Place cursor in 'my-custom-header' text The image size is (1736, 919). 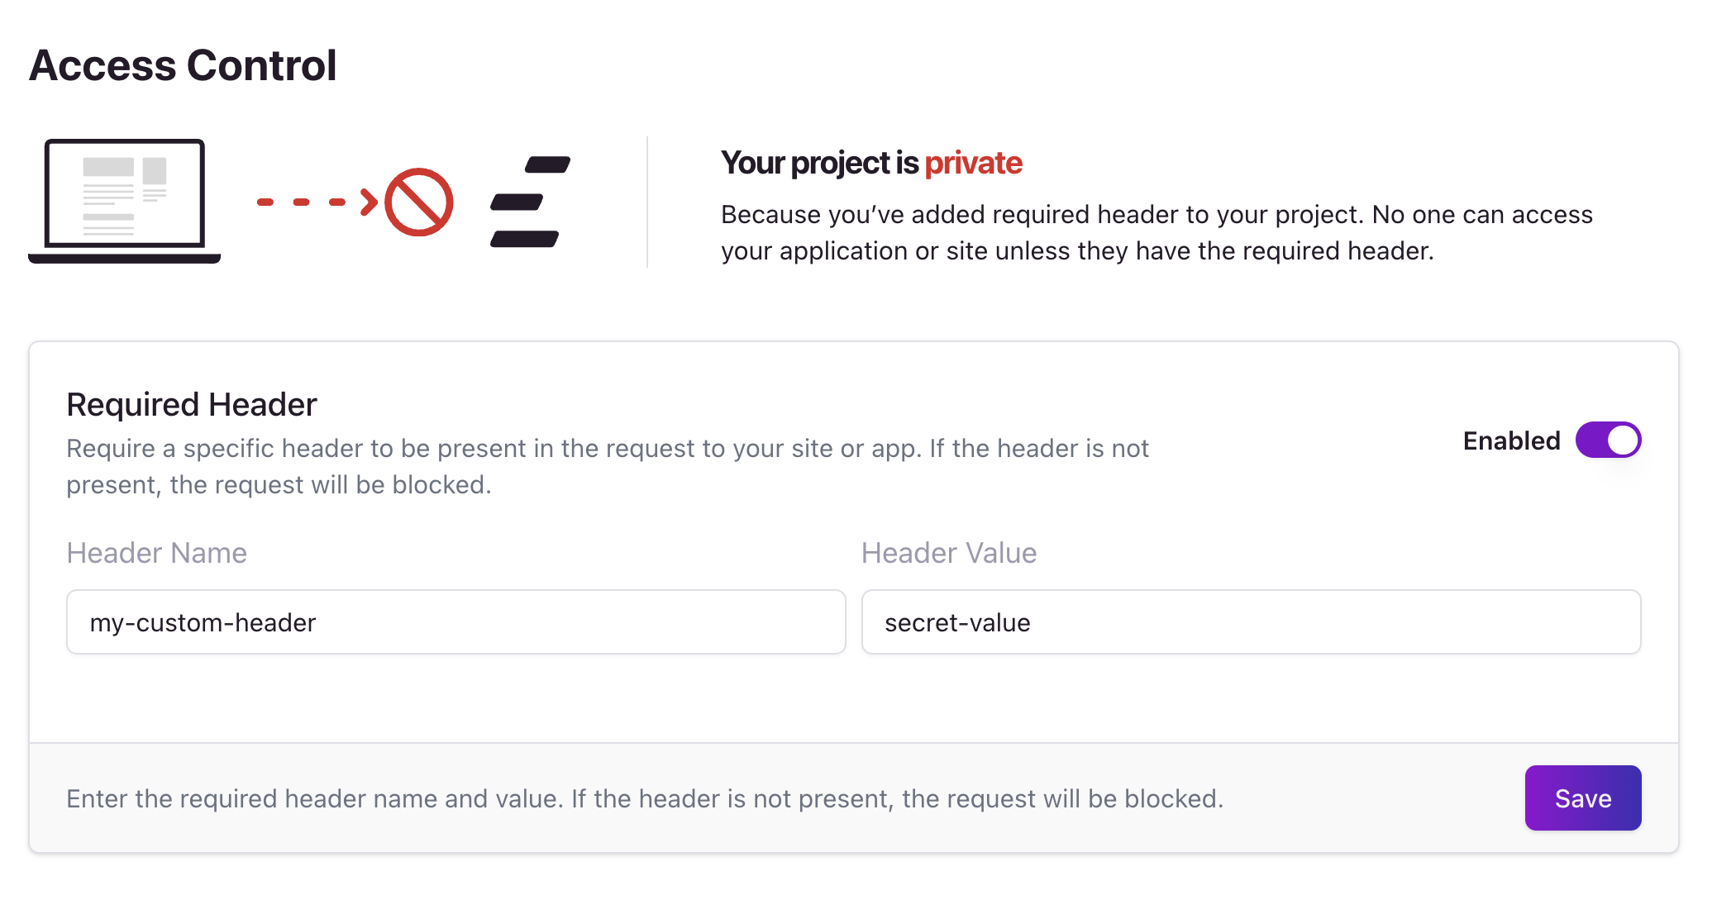203,622
